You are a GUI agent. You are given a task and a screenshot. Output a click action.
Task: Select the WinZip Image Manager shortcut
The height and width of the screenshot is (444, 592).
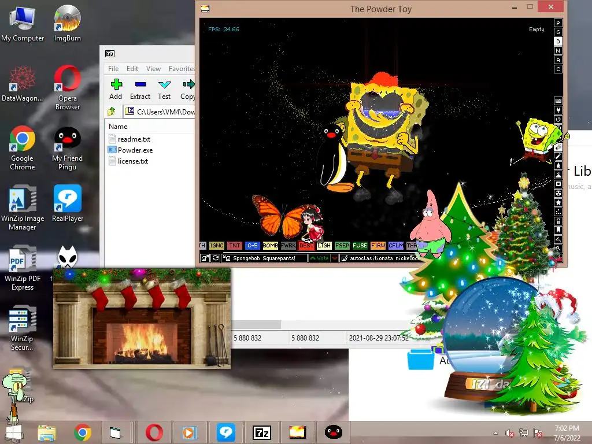(23, 208)
